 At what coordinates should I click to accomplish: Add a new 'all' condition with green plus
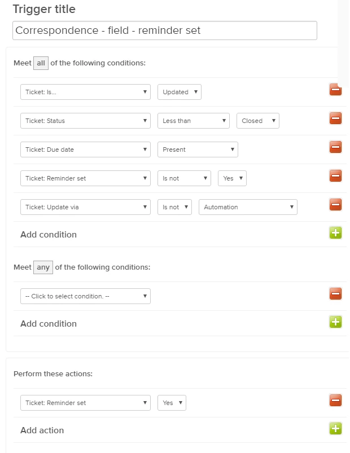(335, 233)
